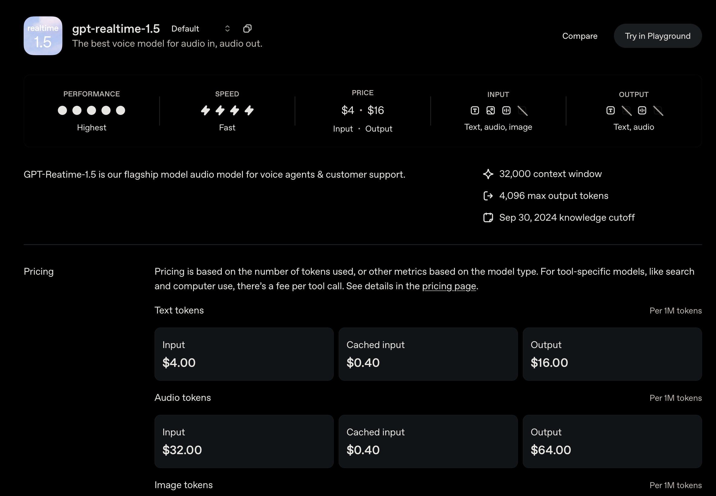Select the Audio tokens Output $64.00 card
The height and width of the screenshot is (496, 716).
[612, 441]
